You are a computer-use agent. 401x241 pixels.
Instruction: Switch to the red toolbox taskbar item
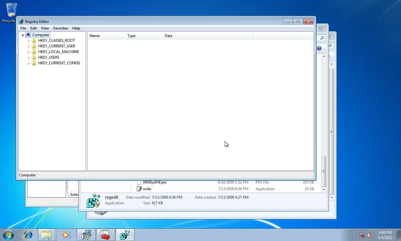[105, 235]
